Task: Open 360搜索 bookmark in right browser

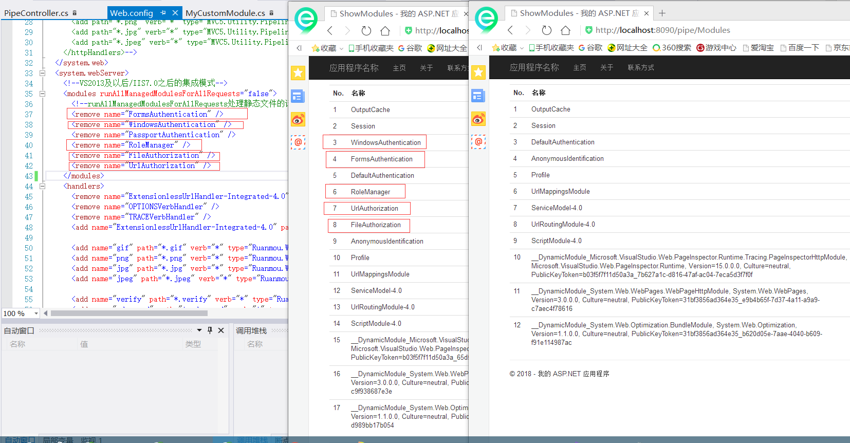Action: click(x=672, y=48)
